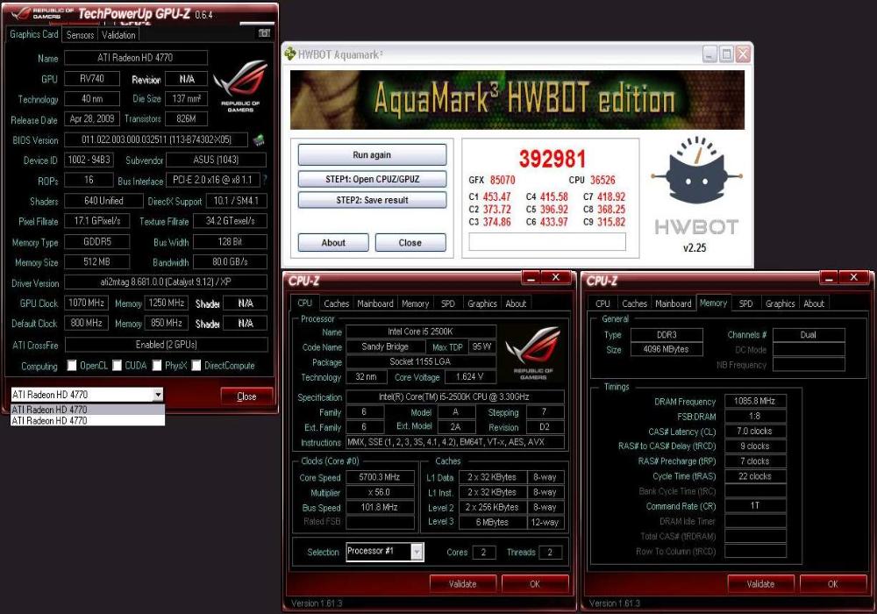This screenshot has width=877, height=614.
Task: Click GPU Clock value 1070 MHz
Action: [86, 303]
